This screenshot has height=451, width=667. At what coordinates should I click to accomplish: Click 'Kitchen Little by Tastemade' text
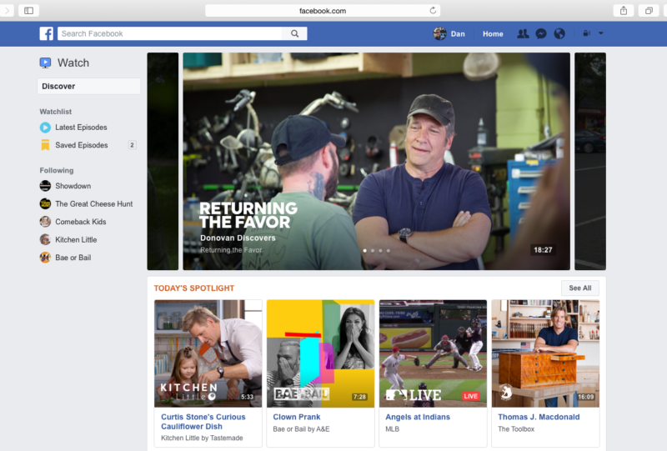(x=202, y=438)
